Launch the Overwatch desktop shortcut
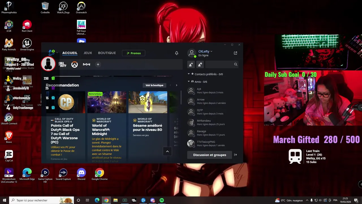Image resolution: width=362 pixels, height=204 pixels. (81, 7)
